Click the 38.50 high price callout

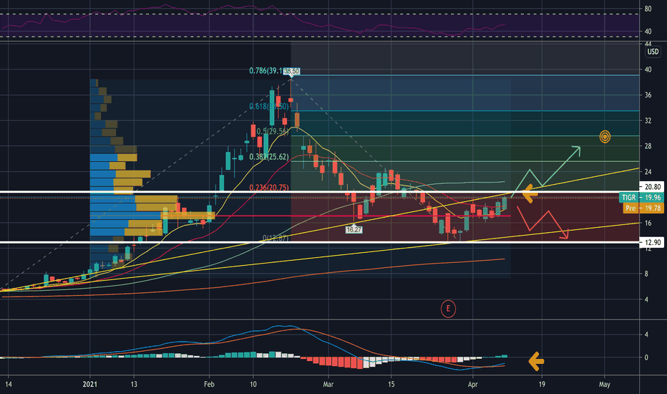[291, 71]
